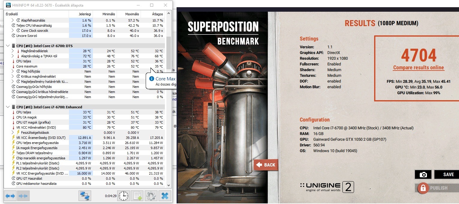Click the Érzékelő column header

point(37,14)
